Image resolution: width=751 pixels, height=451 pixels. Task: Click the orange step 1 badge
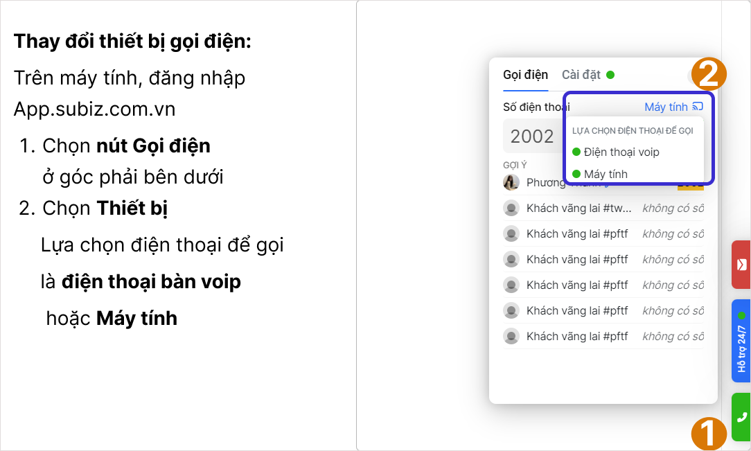point(707,434)
